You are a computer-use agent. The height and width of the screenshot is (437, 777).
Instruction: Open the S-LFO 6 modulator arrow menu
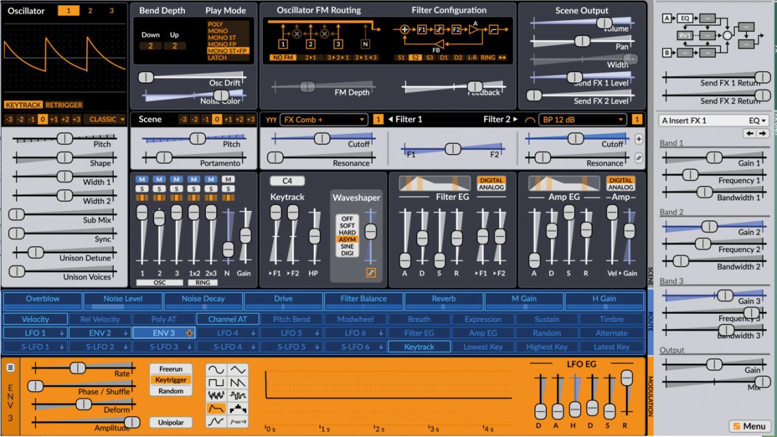pyautogui.click(x=382, y=347)
